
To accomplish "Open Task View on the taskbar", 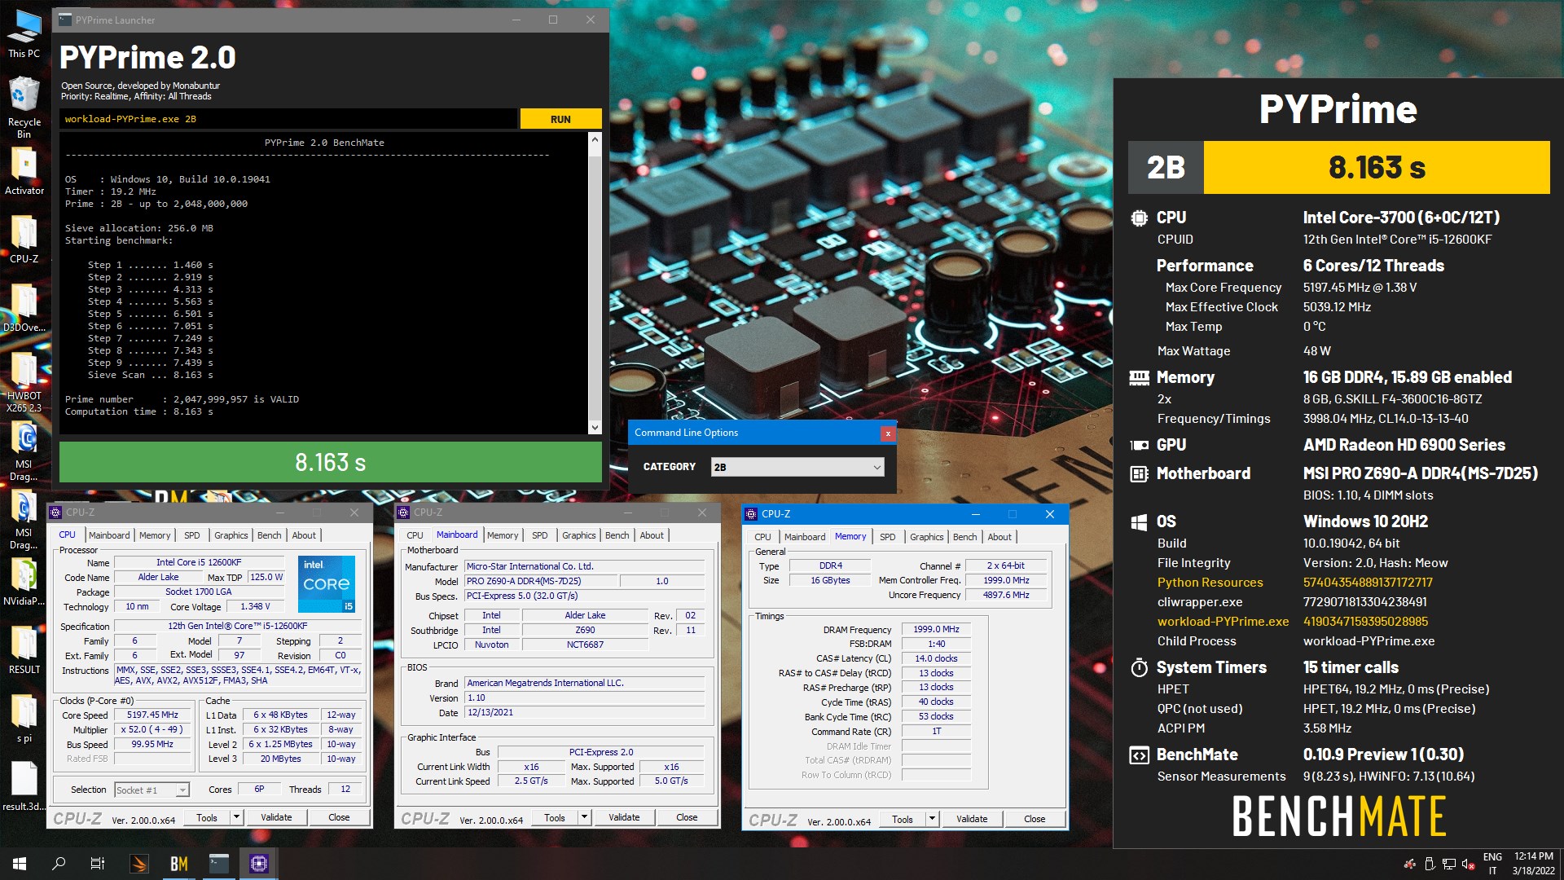I will 98,864.
